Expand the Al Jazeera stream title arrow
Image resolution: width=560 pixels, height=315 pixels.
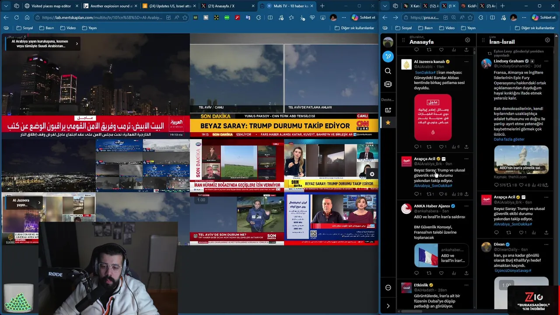pyautogui.click(x=39, y=203)
